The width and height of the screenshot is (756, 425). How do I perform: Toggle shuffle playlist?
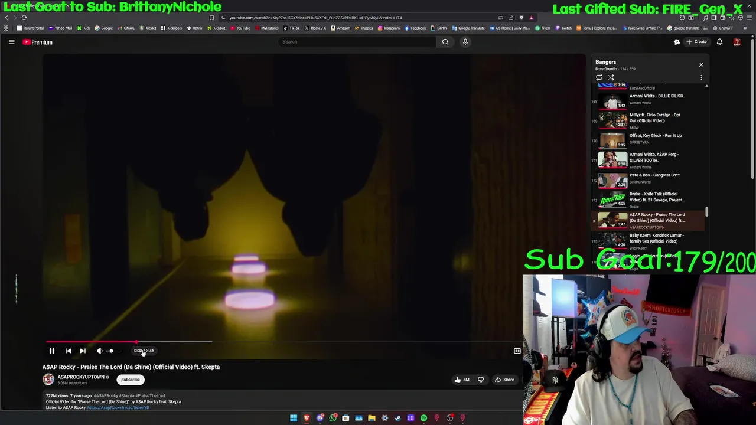point(611,77)
